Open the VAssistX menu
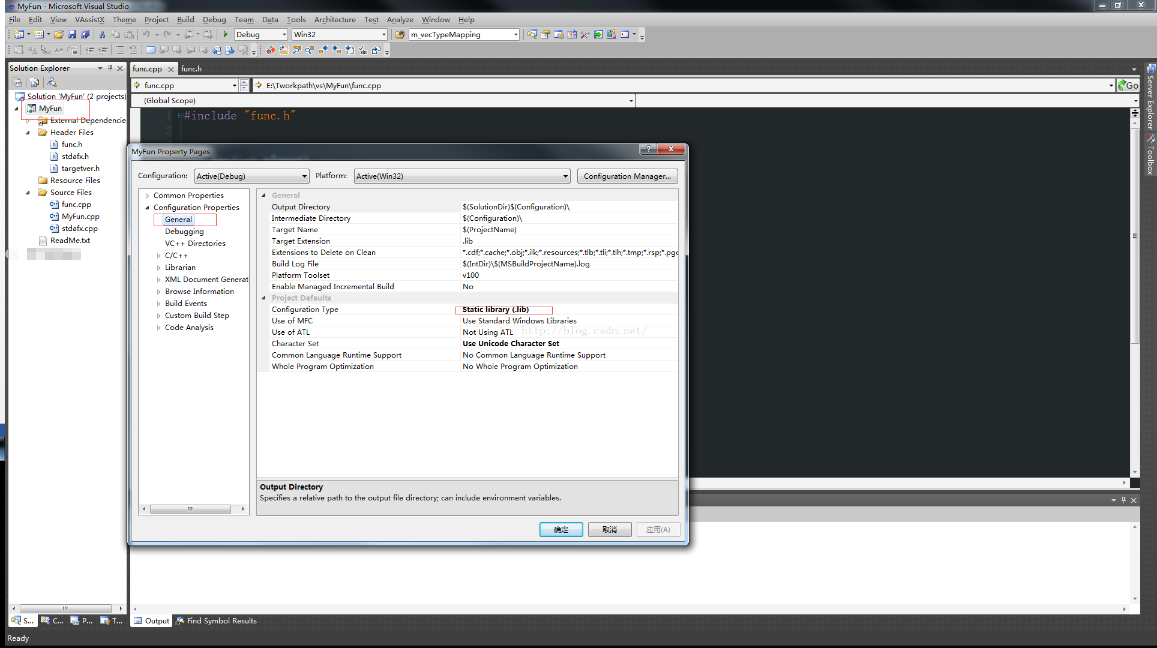 point(89,20)
